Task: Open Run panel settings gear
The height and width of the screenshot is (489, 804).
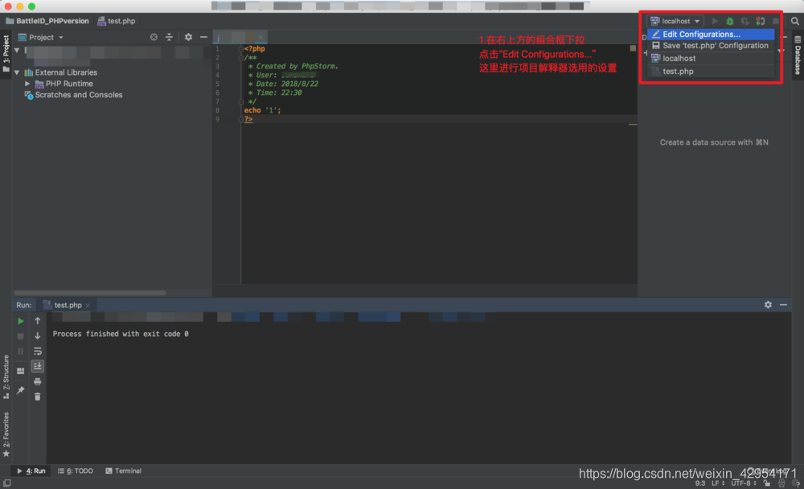Action: coord(768,305)
